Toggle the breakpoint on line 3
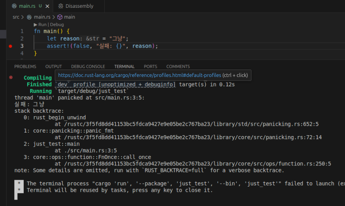345x206 pixels. point(10,46)
